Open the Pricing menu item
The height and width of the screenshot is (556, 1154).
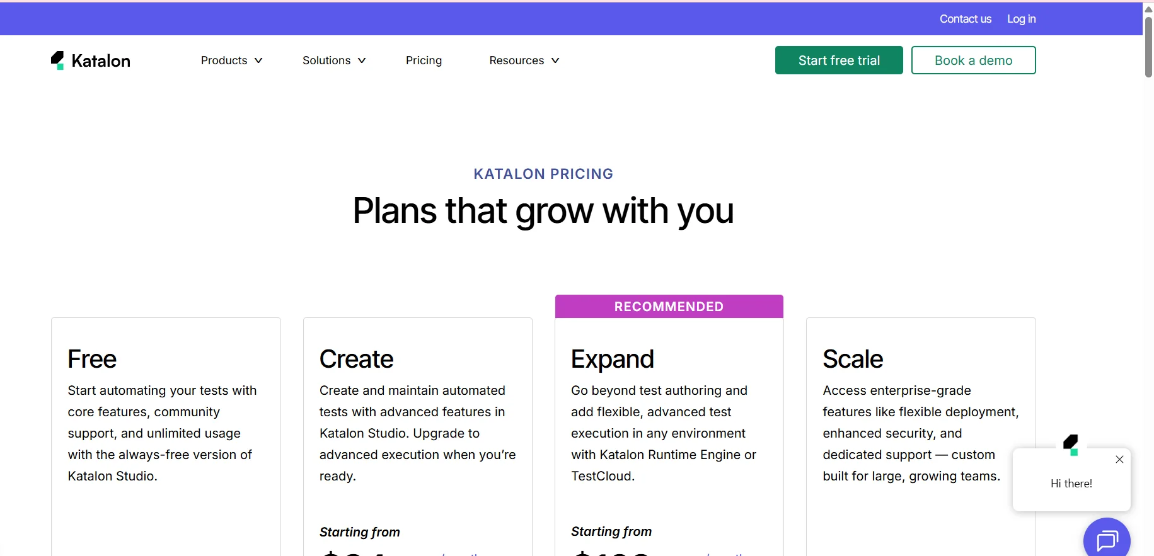pyautogui.click(x=424, y=60)
